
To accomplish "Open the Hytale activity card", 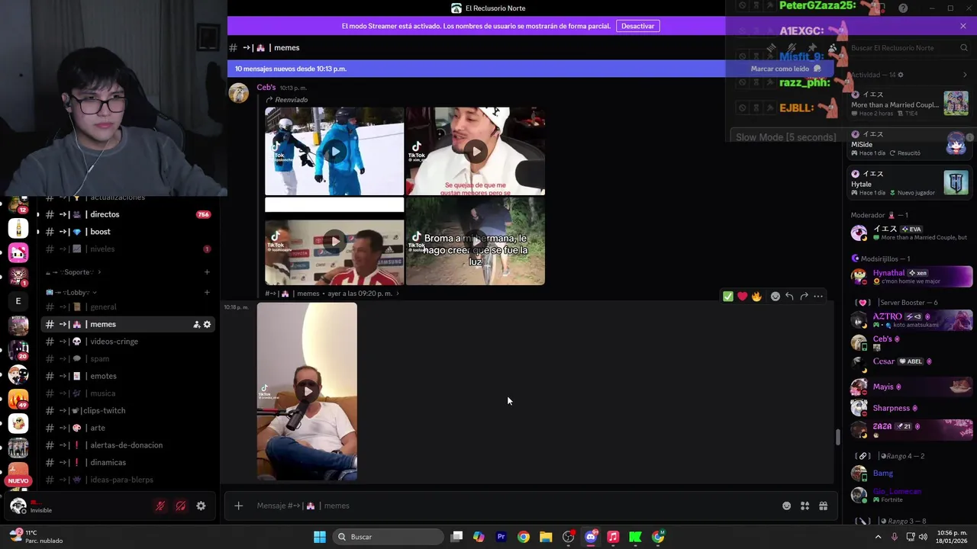I will tap(909, 183).
